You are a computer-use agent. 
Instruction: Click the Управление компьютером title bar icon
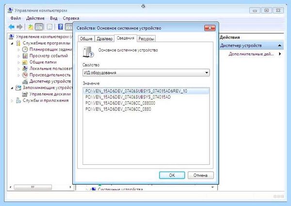pyautogui.click(x=10, y=10)
